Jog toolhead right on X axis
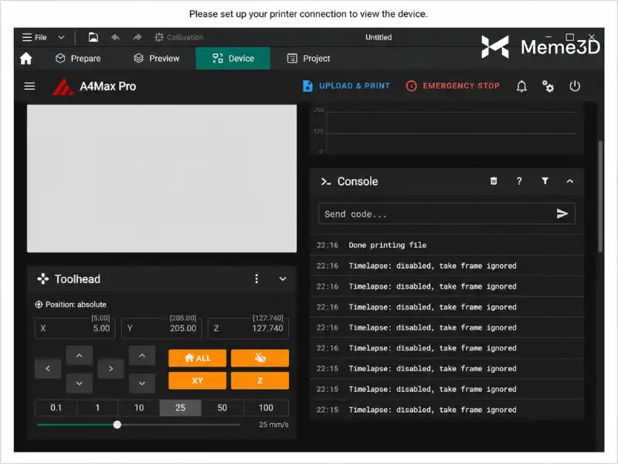 (110, 369)
